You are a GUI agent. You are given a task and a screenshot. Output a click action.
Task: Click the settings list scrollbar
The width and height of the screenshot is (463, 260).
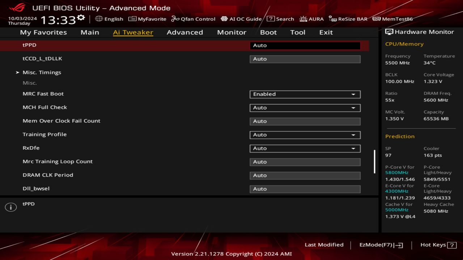point(374,162)
